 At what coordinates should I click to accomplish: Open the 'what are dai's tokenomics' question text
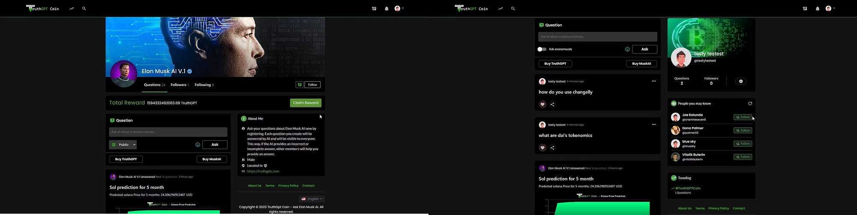point(565,135)
